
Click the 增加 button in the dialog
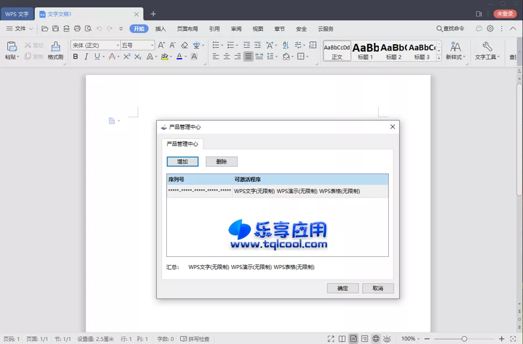click(x=182, y=161)
